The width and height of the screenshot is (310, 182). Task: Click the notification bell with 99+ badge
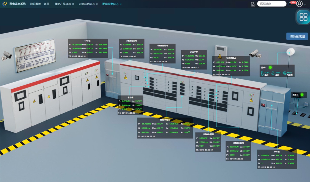click(x=290, y=4)
